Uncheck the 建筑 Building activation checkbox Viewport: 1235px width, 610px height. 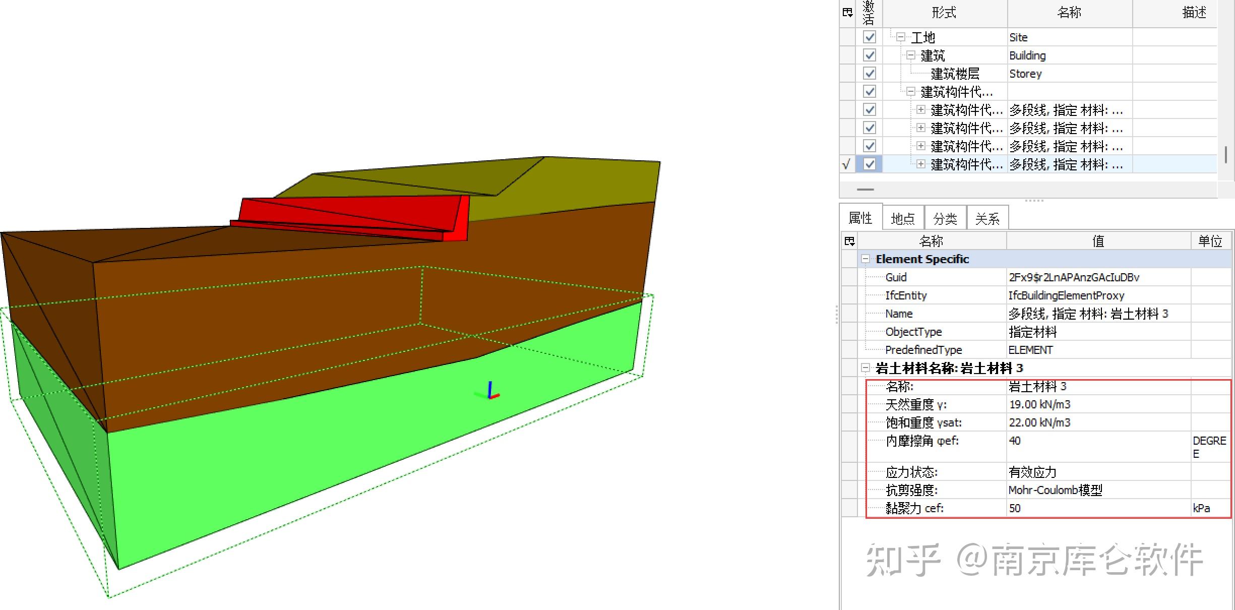[870, 55]
